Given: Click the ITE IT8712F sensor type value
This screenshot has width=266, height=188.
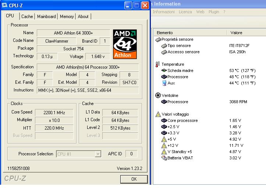Looking at the screenshot, I should tap(239, 46).
